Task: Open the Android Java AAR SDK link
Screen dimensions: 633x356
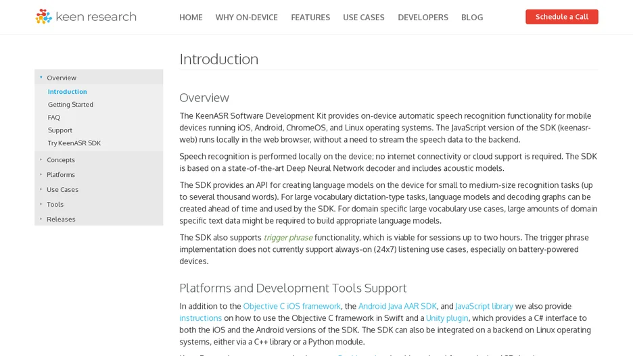Action: coord(398,306)
